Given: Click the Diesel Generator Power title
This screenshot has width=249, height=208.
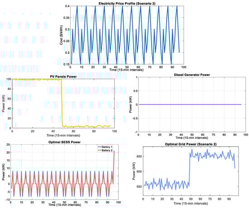Looking at the screenshot, I should coord(192,75).
